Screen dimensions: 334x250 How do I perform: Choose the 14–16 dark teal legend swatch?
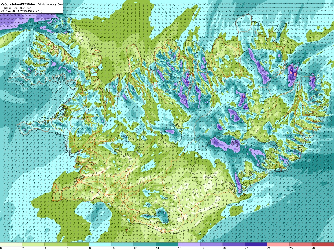(x=167, y=245)
